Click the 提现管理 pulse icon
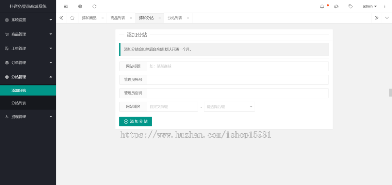The width and height of the screenshot is (392, 185). 7,117
